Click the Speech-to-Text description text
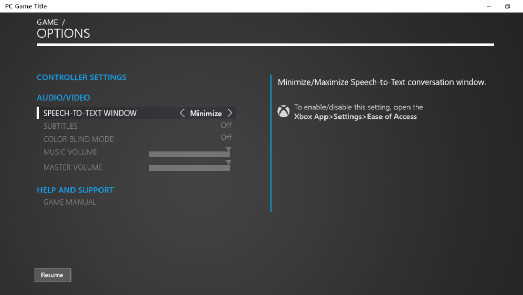This screenshot has height=295, width=523. [382, 82]
